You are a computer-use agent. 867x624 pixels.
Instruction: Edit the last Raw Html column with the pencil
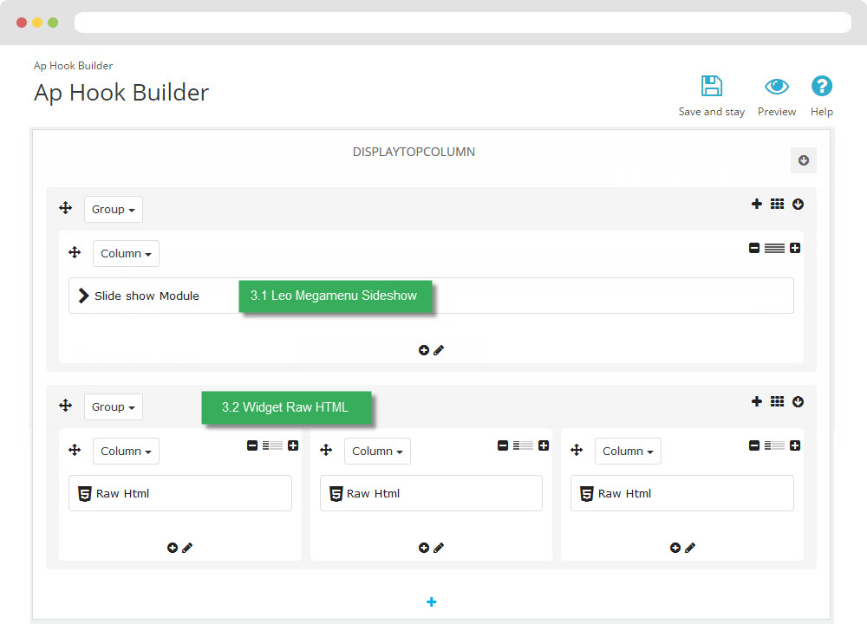690,548
